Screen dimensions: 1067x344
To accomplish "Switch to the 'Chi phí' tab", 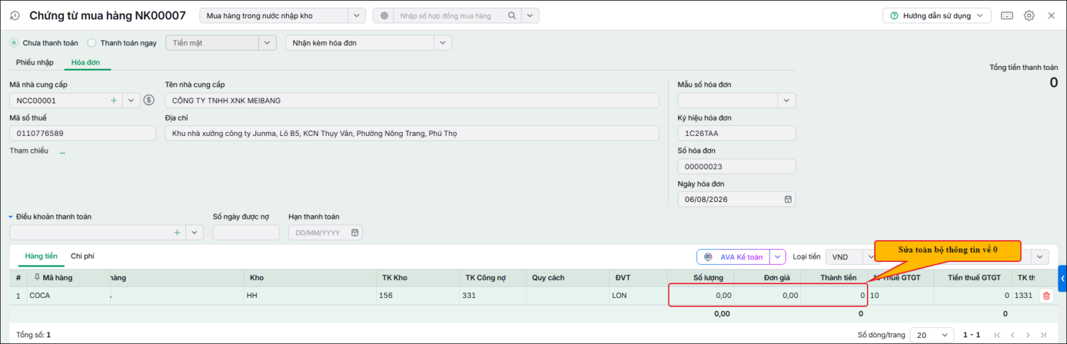I will coord(83,256).
